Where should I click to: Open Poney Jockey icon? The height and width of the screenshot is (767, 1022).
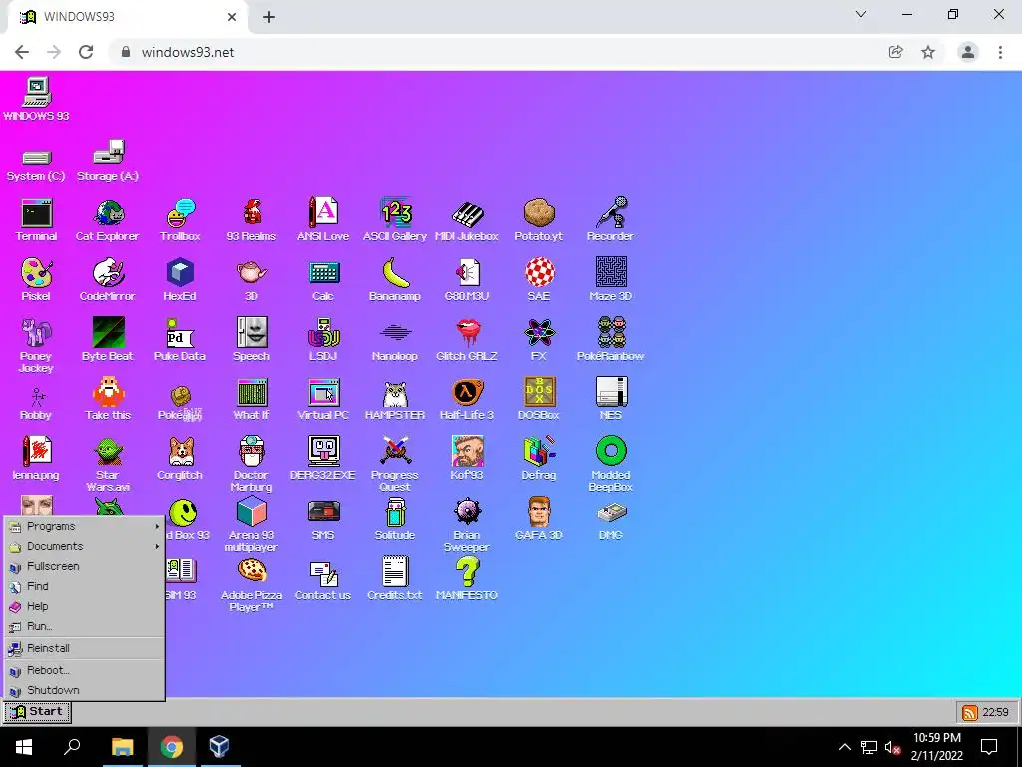click(36, 345)
